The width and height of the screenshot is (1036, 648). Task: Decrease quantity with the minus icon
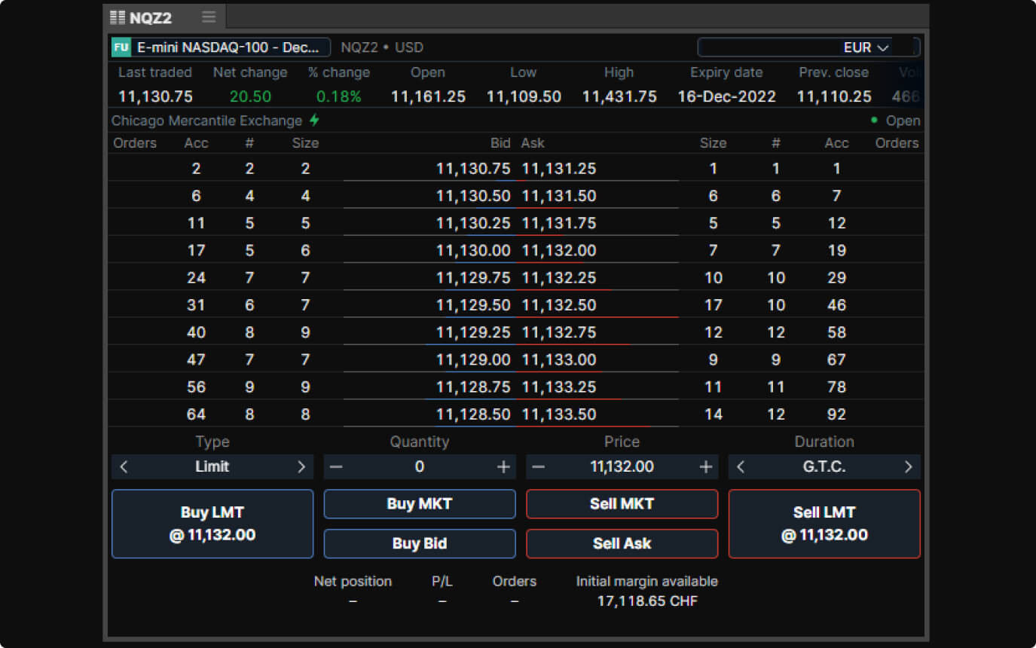point(336,467)
